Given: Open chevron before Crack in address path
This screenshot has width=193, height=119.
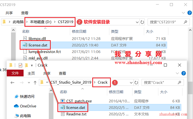Looking at the screenshot, I should [x=95, y=82].
